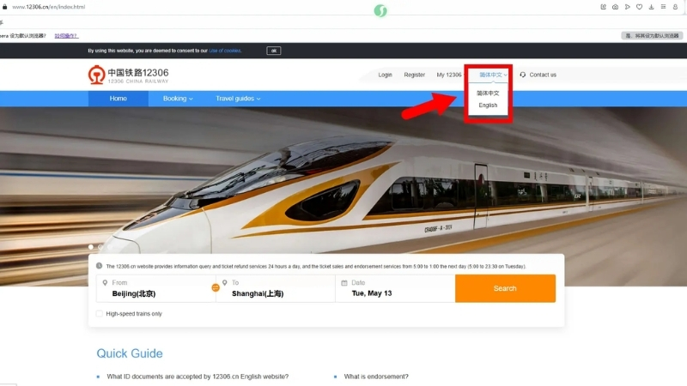Open the accepted ID documents question link
Screen dimensions: 687x386
pos(198,377)
